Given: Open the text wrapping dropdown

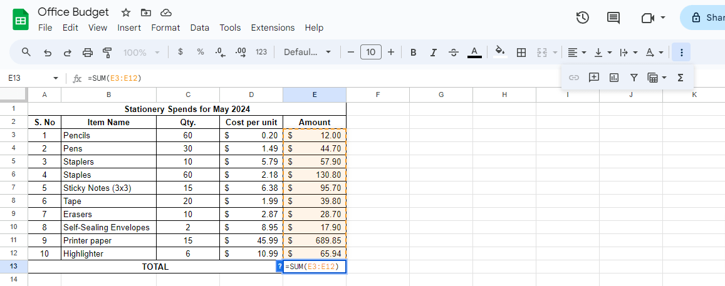Looking at the screenshot, I should pos(629,52).
